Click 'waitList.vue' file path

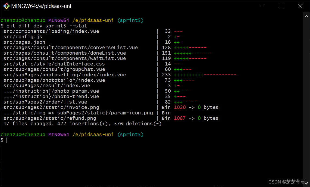pyautogui.click(x=65, y=59)
